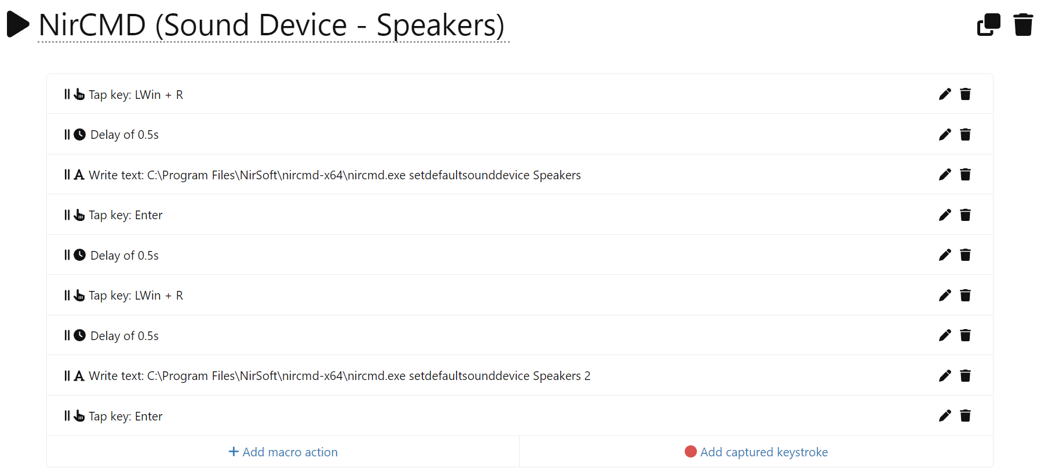Image resolution: width=1041 pixels, height=476 pixels.
Task: Delete the first "Delay of 0.5s" action
Action: [965, 135]
